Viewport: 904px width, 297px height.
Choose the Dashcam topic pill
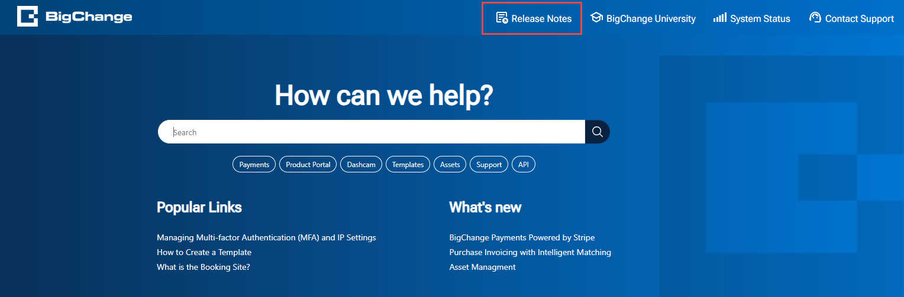click(x=361, y=165)
